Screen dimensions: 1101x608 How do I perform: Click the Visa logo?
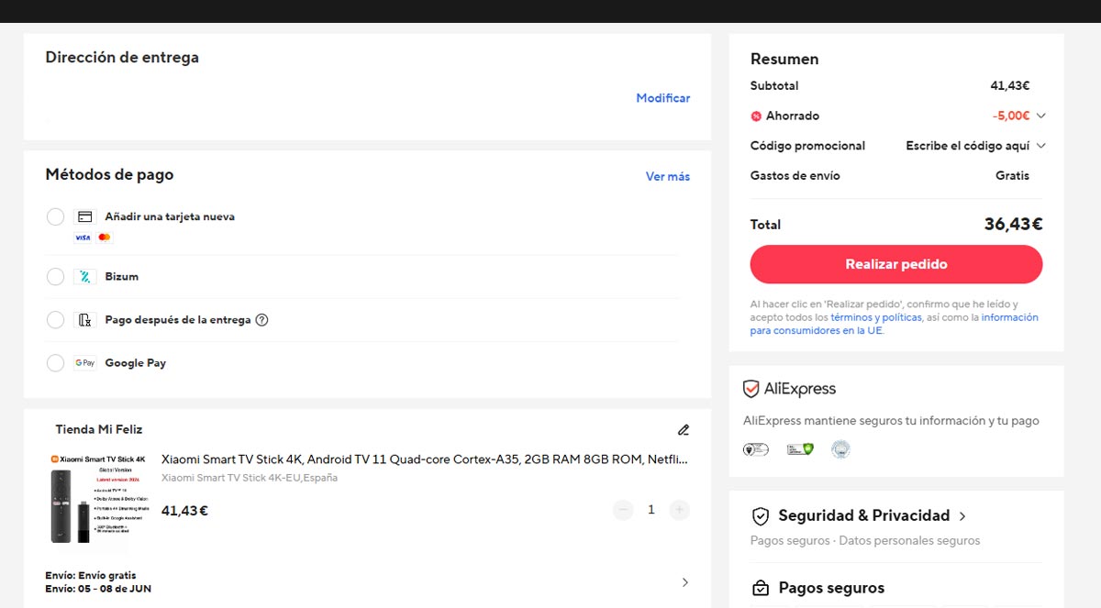tap(83, 238)
